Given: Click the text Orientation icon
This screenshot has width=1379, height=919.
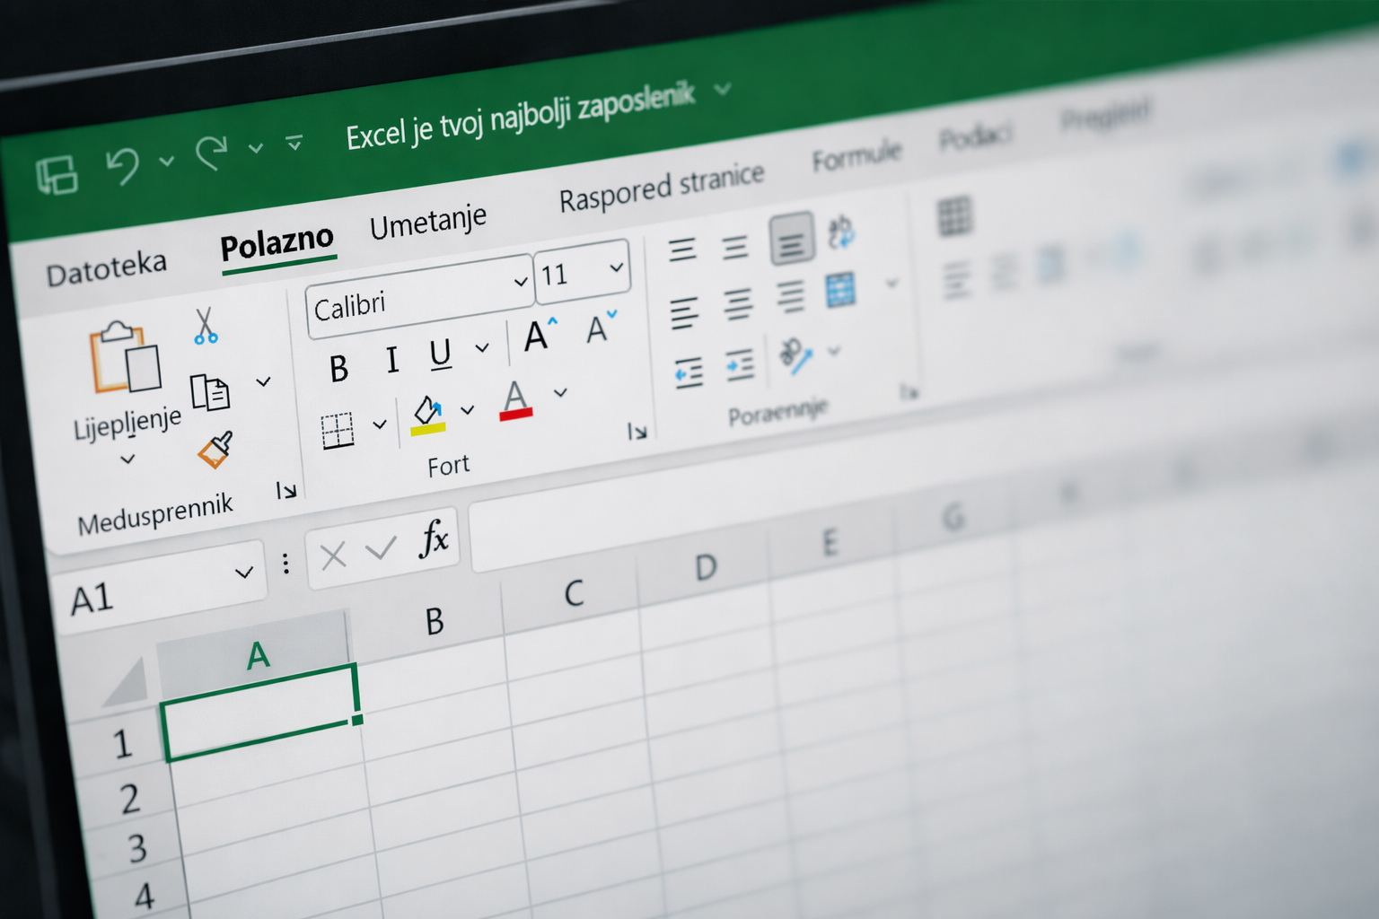Looking at the screenshot, I should point(795,356).
